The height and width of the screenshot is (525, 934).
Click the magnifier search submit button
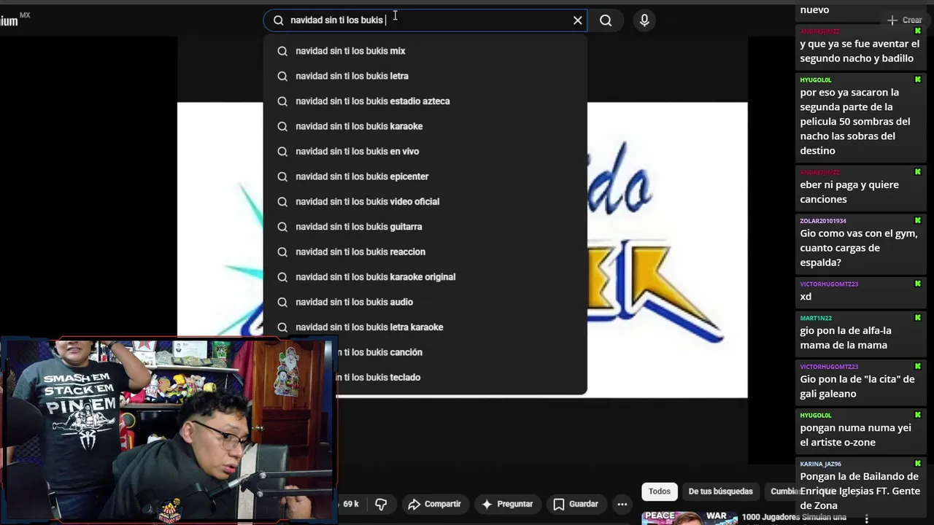click(x=606, y=20)
